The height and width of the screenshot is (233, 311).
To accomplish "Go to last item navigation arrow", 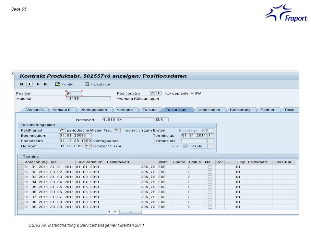I will [x=46, y=84].
